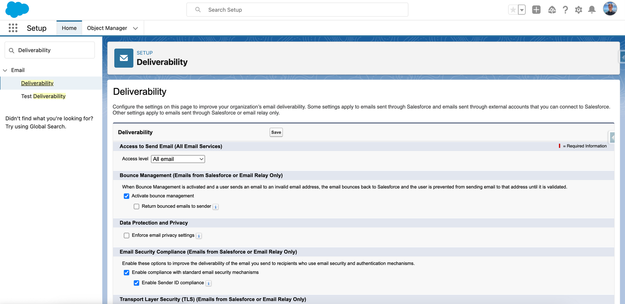Click the Salesforce cloud logo
The image size is (625, 304).
pos(17,9)
